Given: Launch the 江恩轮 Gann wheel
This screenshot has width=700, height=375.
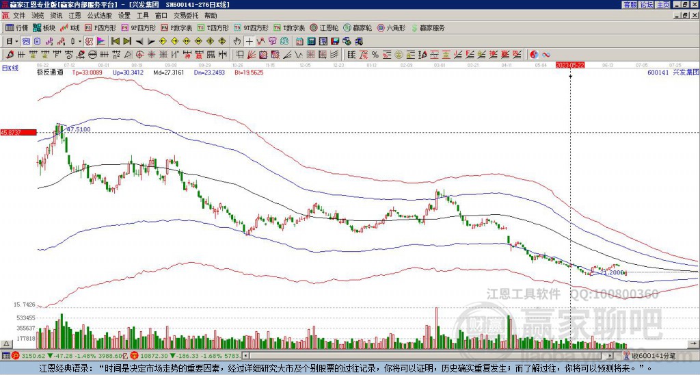Looking at the screenshot, I should 324,27.
